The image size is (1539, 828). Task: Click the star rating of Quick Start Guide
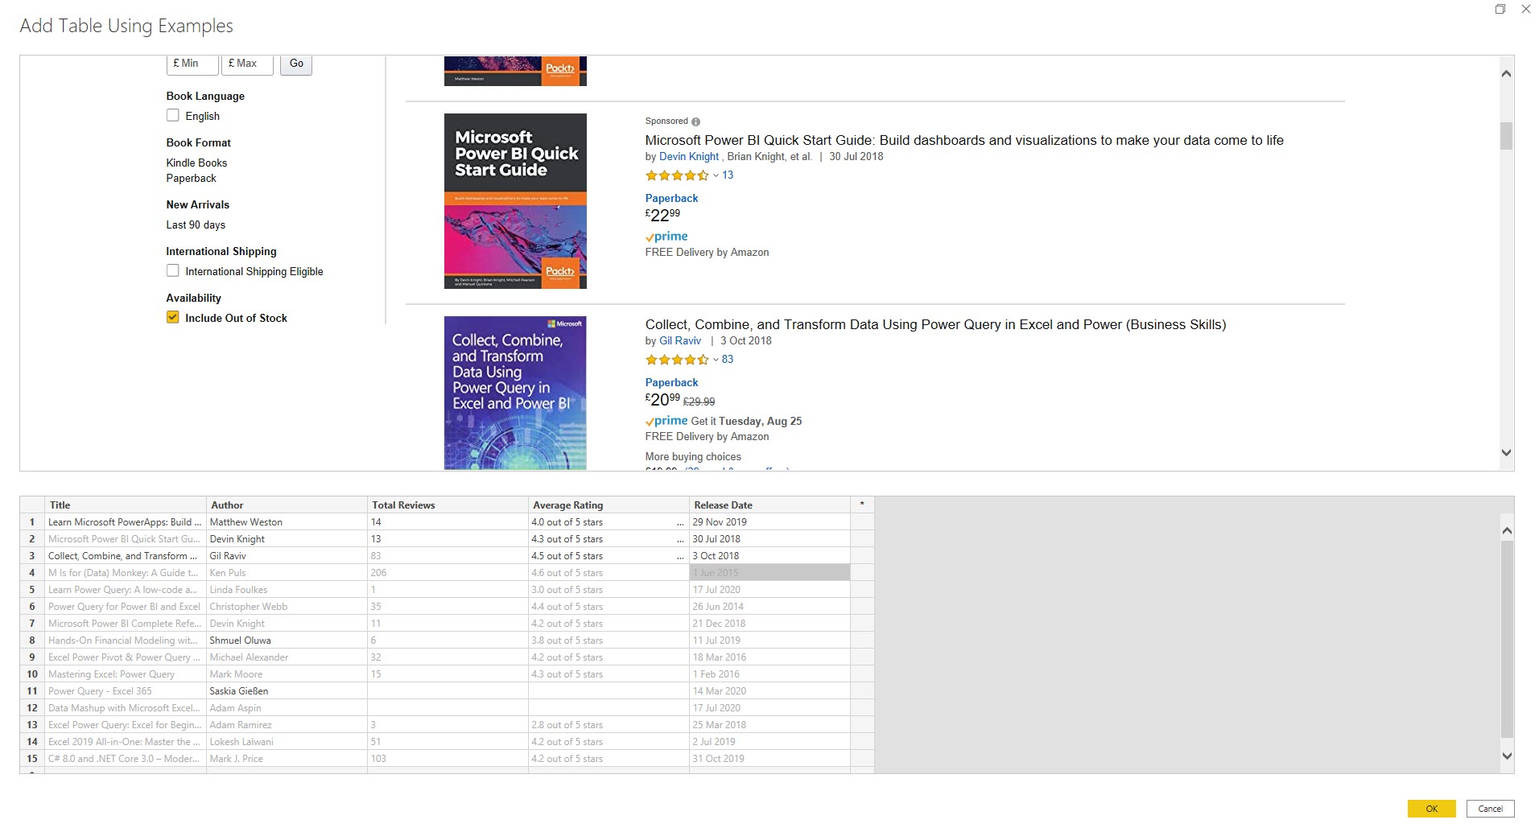[676, 175]
